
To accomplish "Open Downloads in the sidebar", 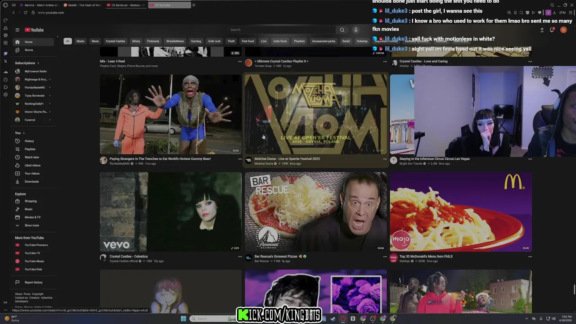I will [x=34, y=181].
